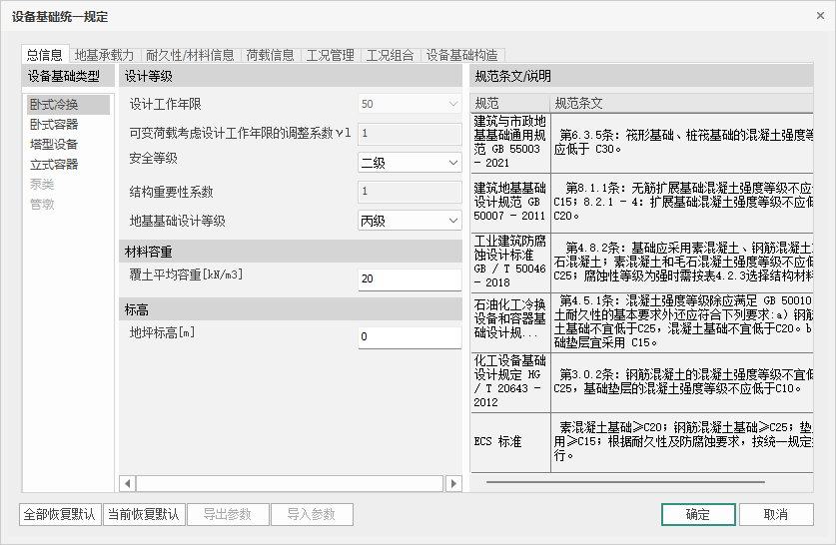This screenshot has height=545, width=836.
Task: Expand the 地基基础设计等级 combo box
Action: 409,221
